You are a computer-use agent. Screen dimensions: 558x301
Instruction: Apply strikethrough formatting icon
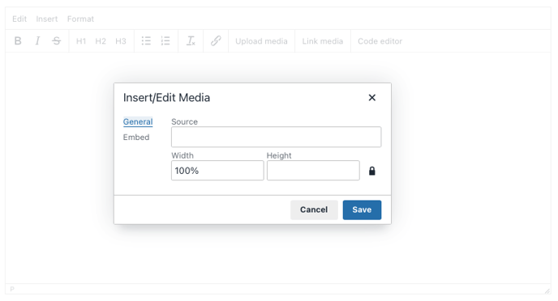(57, 41)
